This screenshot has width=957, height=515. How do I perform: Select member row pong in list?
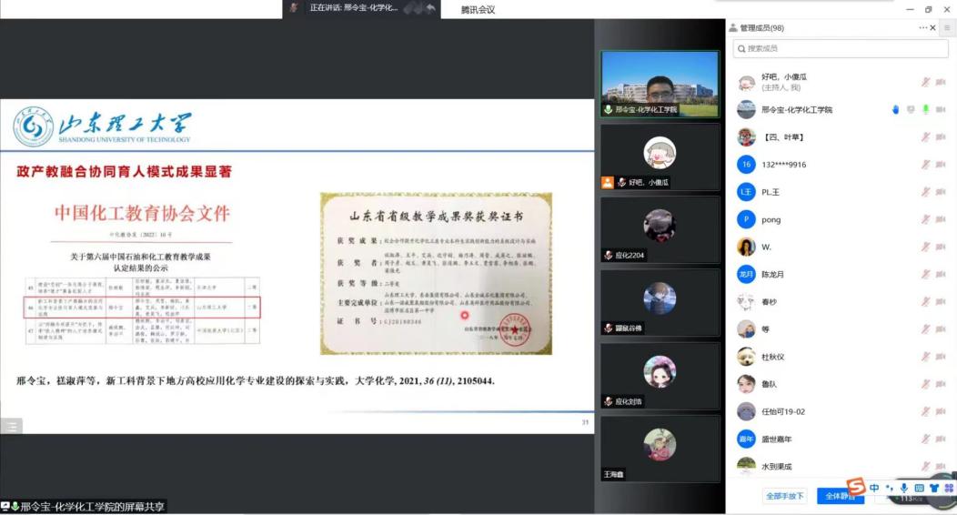pyautogui.click(x=841, y=219)
